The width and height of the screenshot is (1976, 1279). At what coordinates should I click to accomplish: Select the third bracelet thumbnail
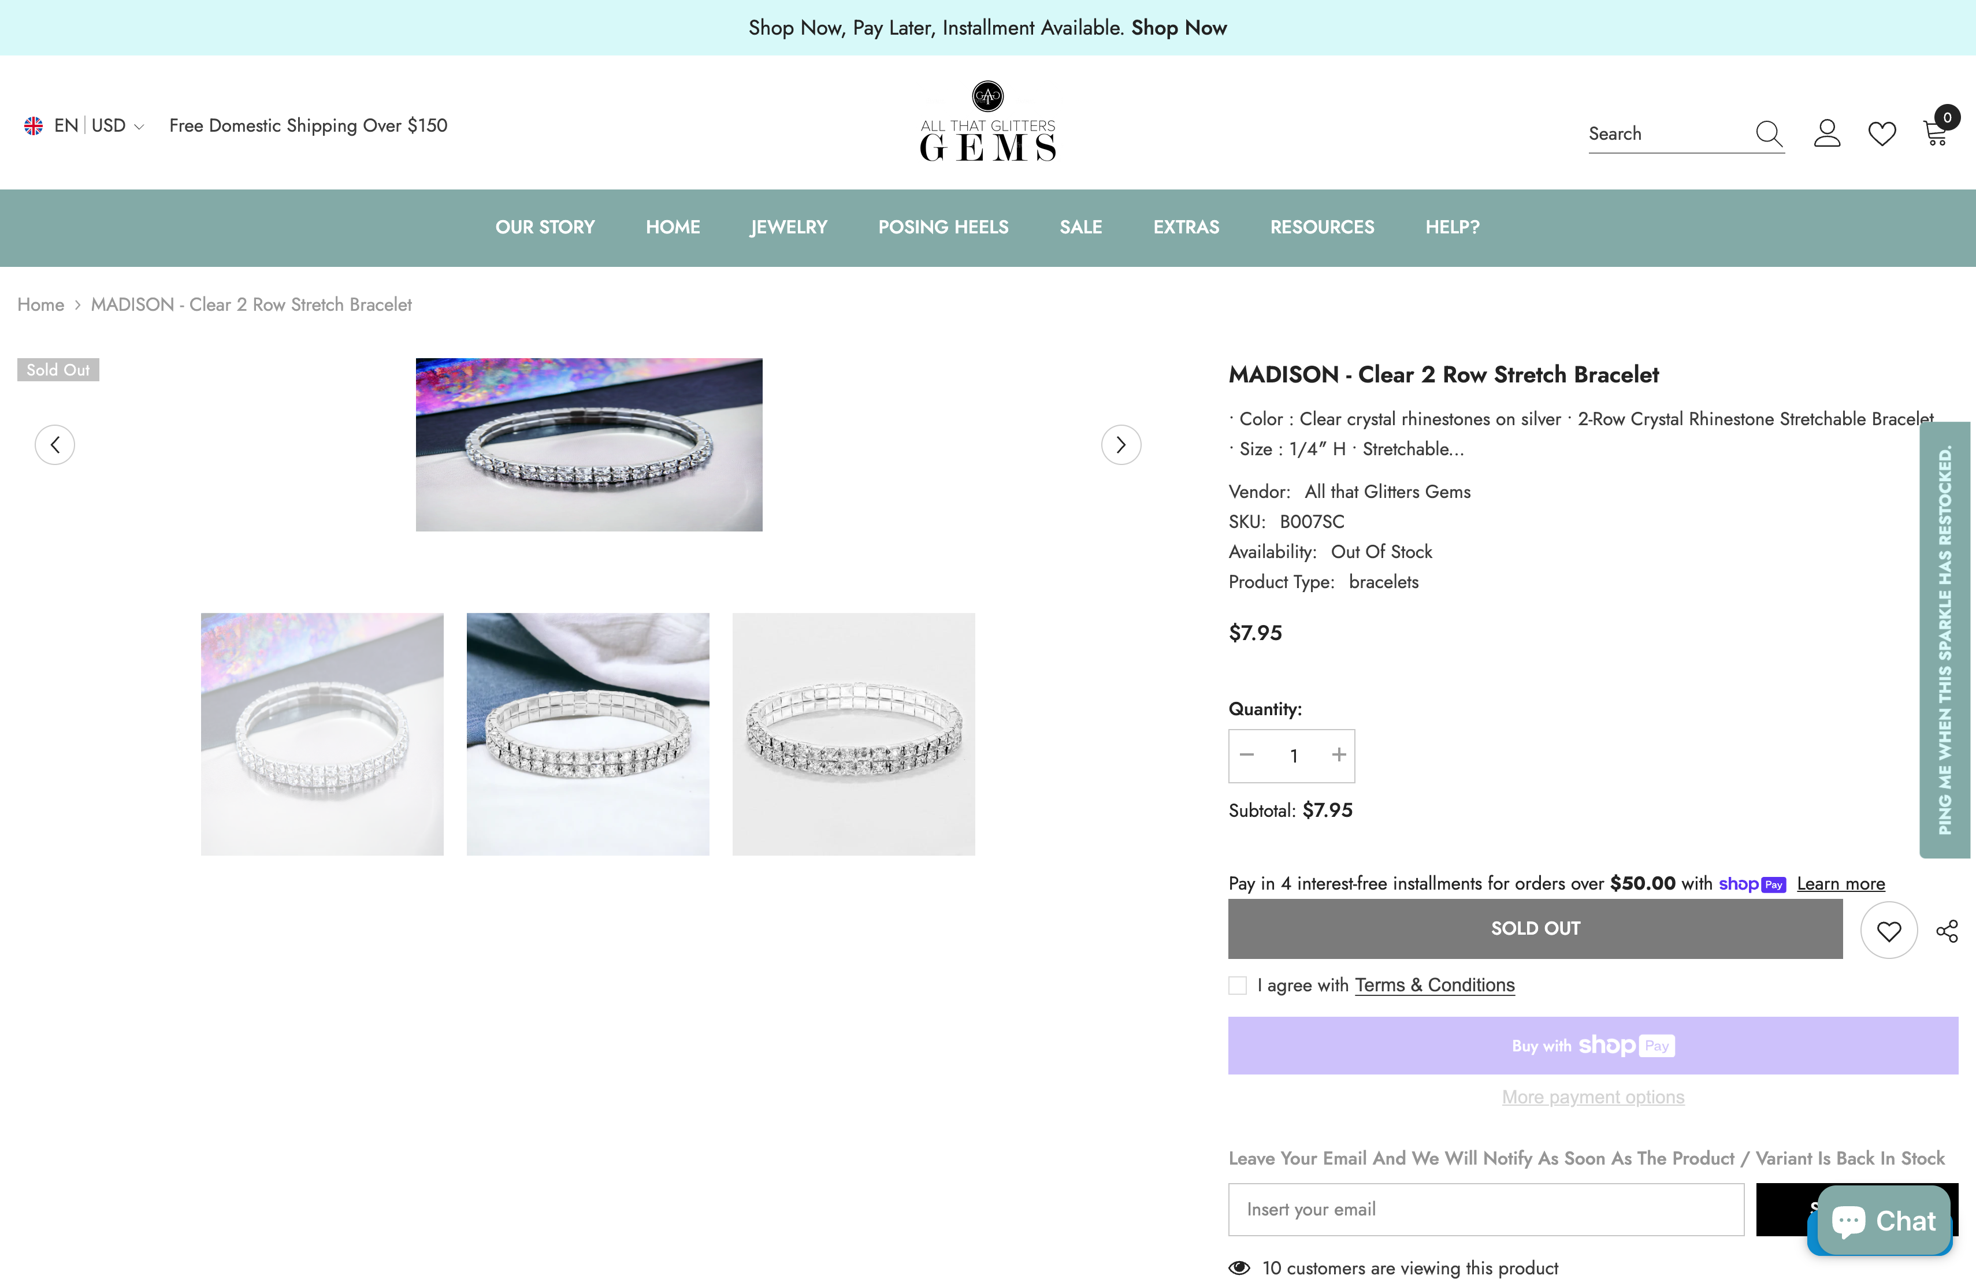coord(853,735)
